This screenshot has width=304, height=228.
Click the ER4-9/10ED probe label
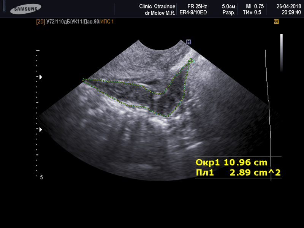[x=193, y=13]
